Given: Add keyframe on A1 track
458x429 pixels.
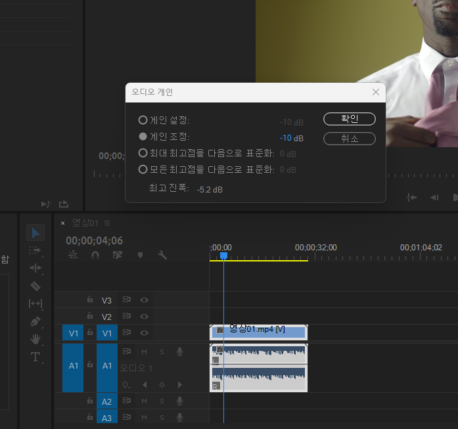Looking at the screenshot, I should click(162, 385).
